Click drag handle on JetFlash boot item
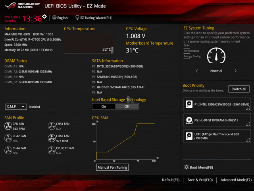The height and width of the screenshot is (191, 254). (248, 140)
